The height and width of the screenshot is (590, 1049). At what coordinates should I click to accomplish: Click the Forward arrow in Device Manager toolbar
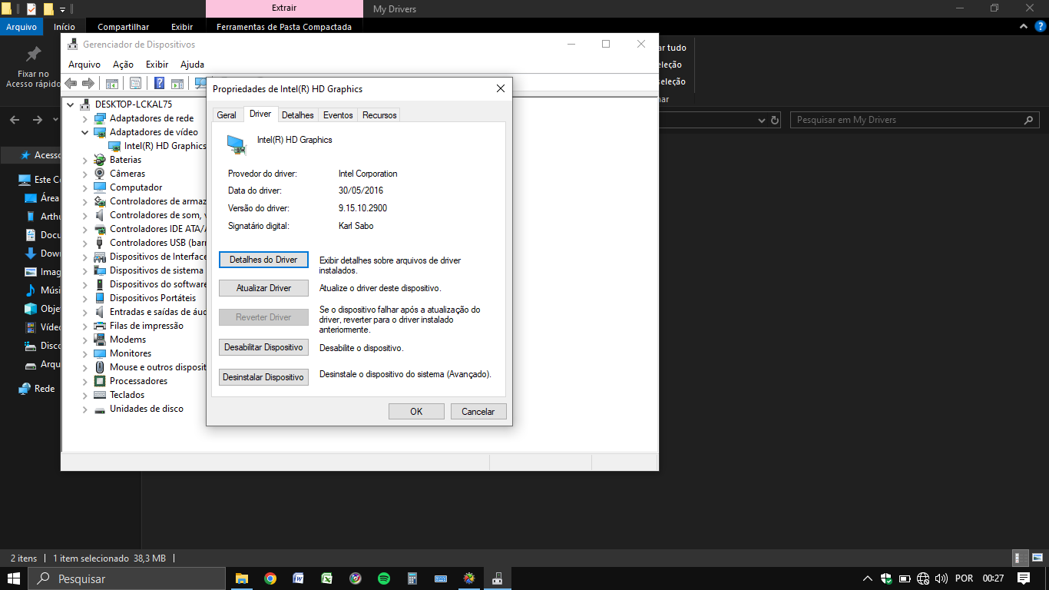[88, 83]
